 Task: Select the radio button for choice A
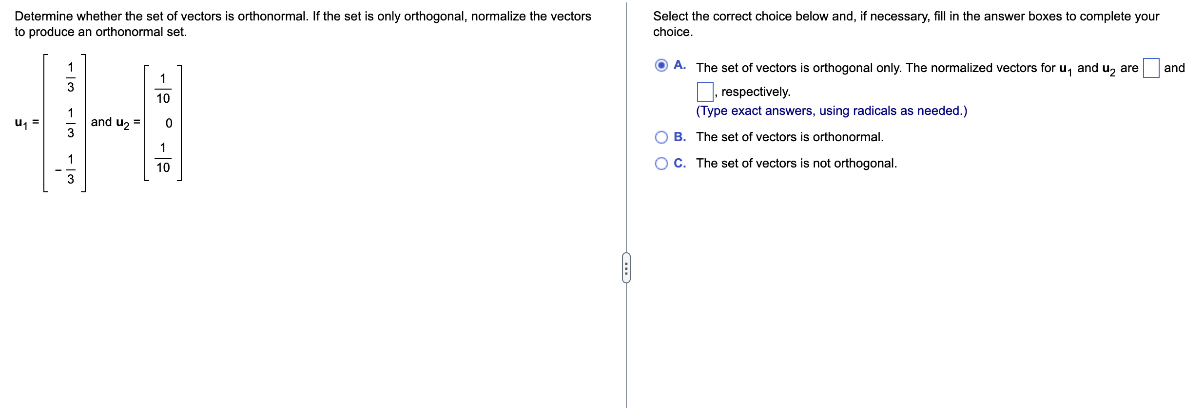coord(661,65)
